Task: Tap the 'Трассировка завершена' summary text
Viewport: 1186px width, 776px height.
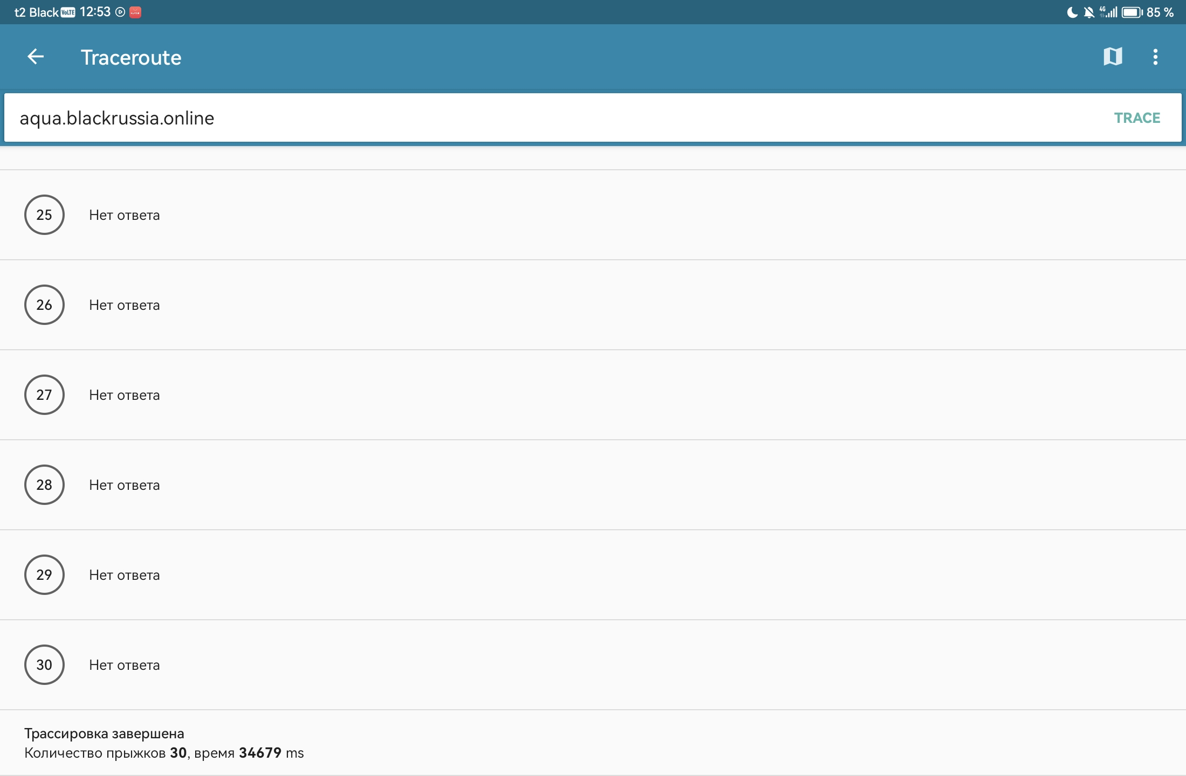Action: [x=104, y=733]
